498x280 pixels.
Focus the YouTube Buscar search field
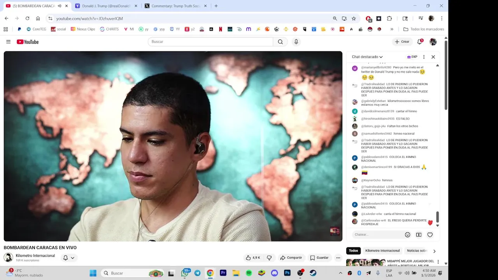pos(210,42)
